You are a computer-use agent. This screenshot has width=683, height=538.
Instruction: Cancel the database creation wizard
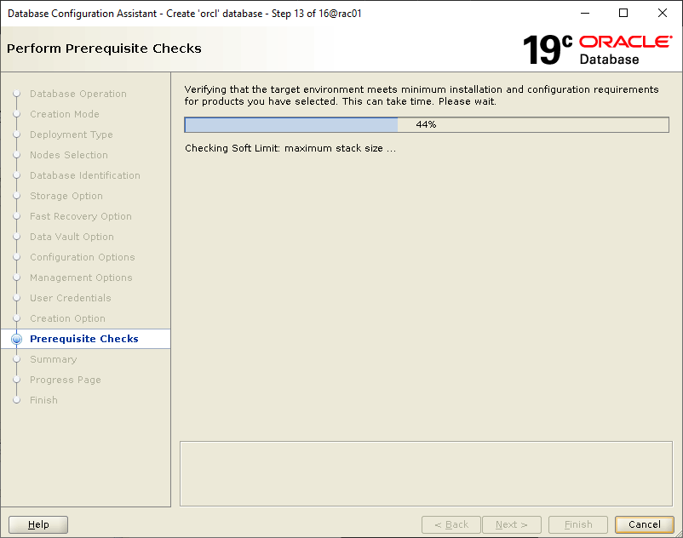(644, 524)
